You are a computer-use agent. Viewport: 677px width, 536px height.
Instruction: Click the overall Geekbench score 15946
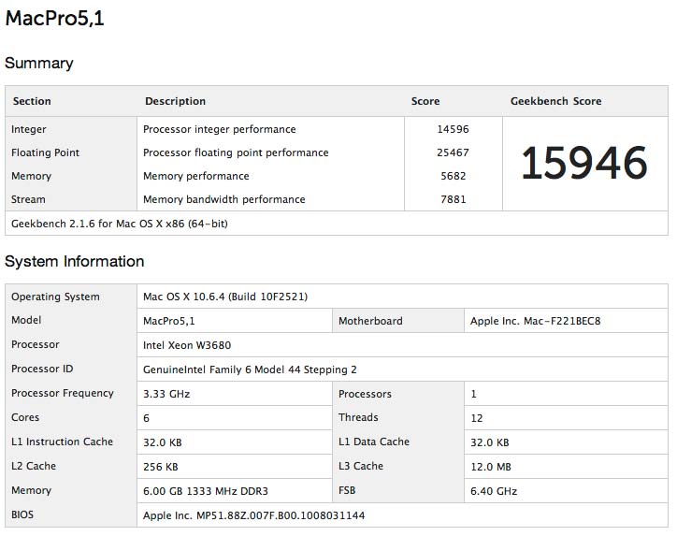584,164
